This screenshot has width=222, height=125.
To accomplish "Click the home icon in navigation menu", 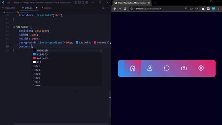I will [133, 68].
